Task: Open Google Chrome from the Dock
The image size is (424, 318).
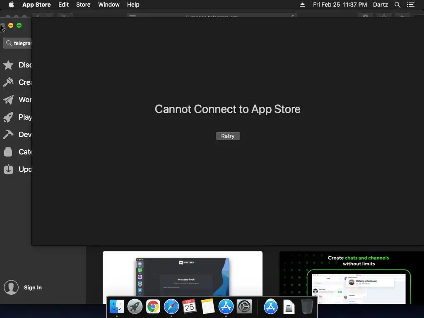Action: click(x=153, y=306)
